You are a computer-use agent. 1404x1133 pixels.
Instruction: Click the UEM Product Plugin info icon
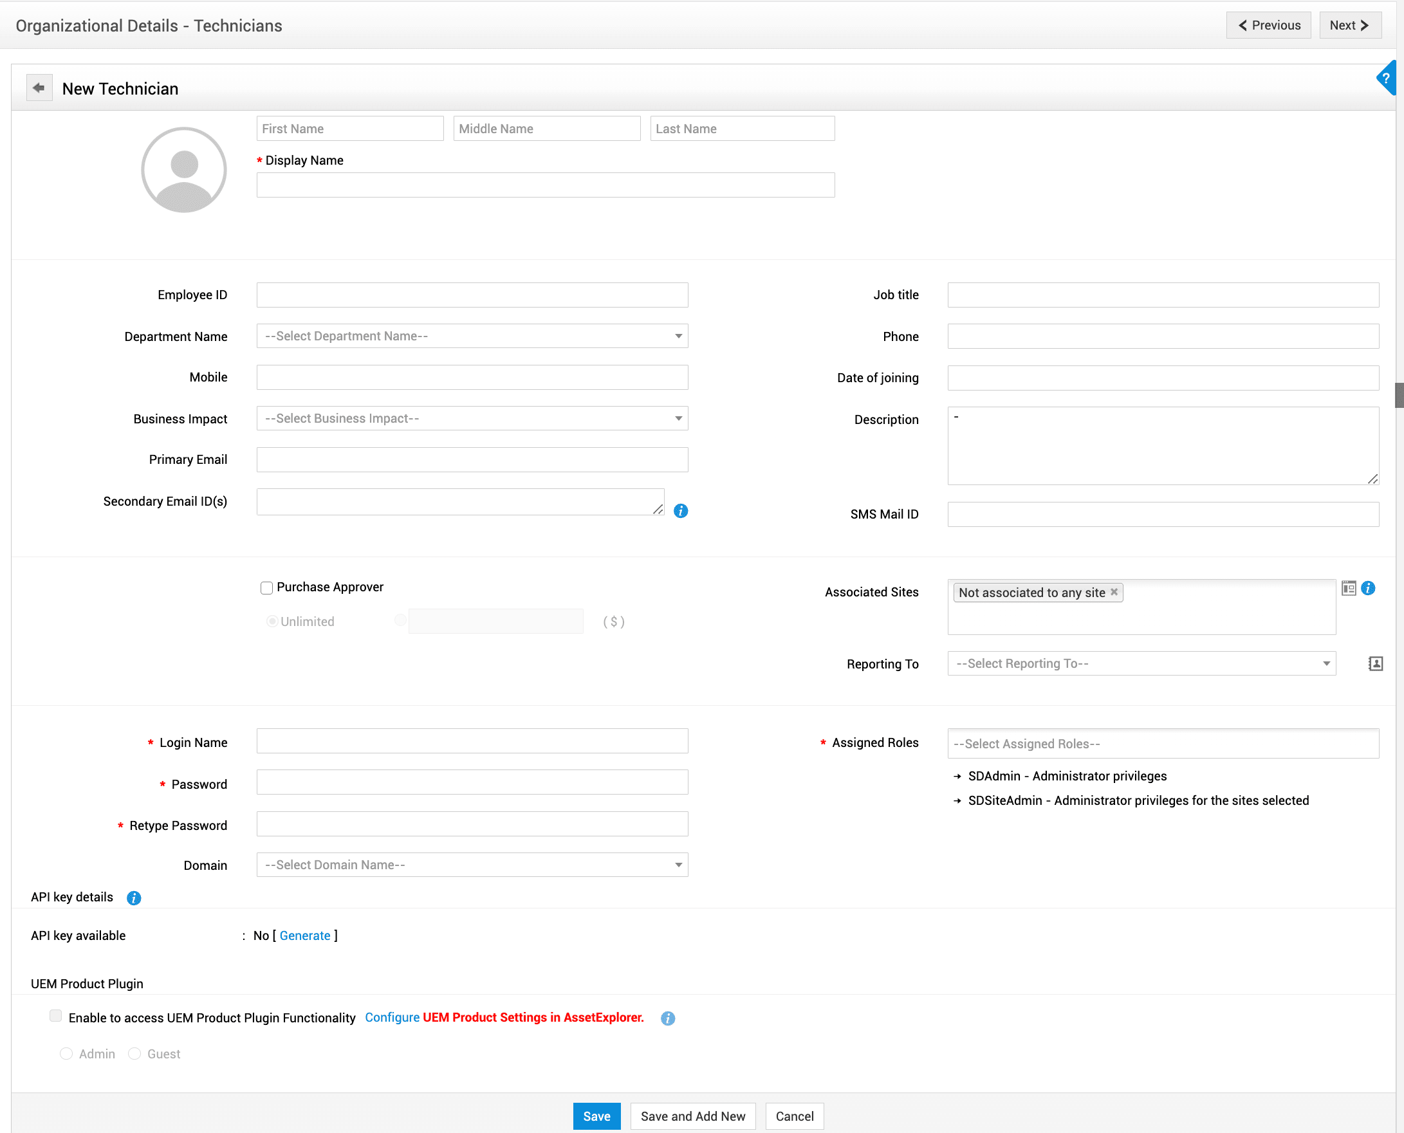(667, 1018)
